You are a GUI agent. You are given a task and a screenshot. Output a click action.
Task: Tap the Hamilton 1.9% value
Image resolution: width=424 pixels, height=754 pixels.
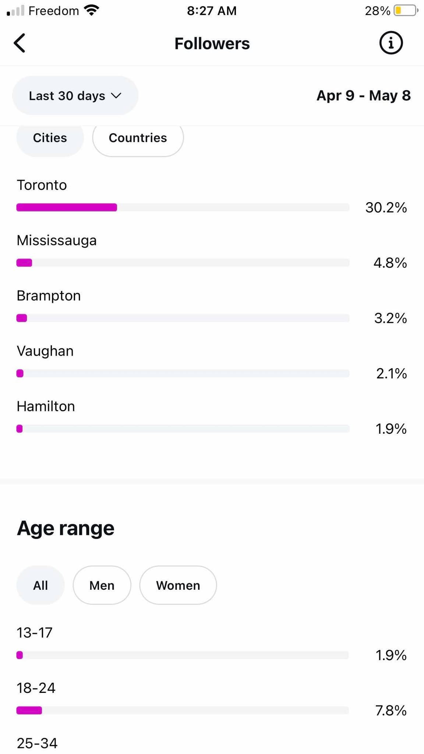point(391,429)
